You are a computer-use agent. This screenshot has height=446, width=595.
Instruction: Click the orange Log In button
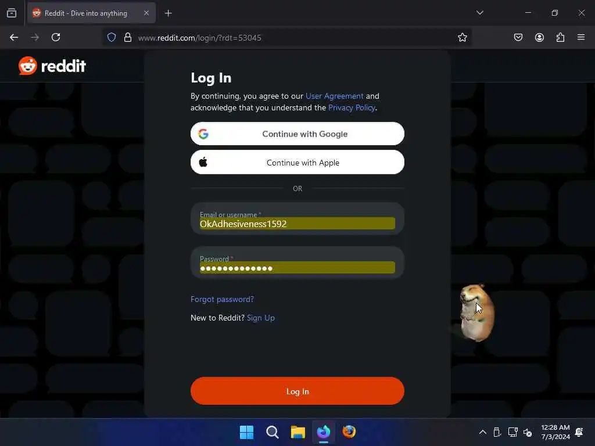pyautogui.click(x=297, y=391)
